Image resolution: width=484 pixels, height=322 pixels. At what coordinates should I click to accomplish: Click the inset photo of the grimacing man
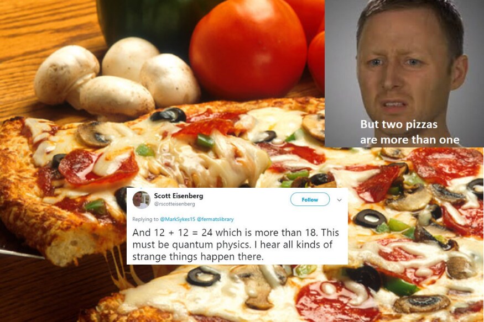(x=404, y=73)
